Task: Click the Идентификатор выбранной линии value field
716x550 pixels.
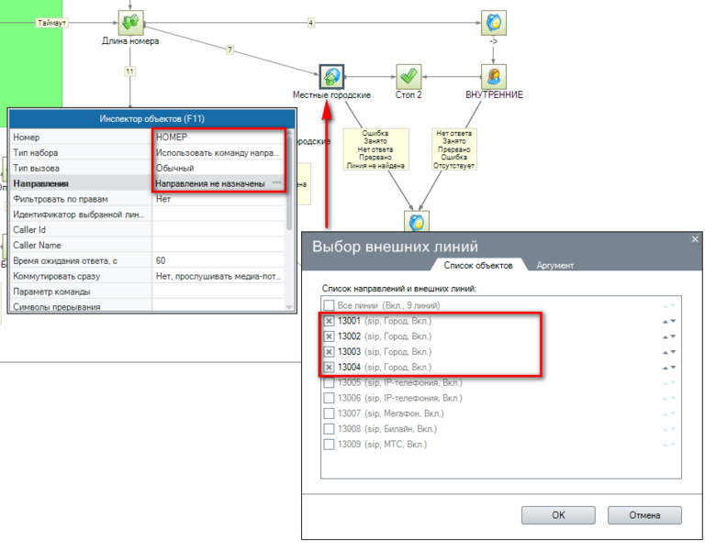Action: [x=218, y=214]
